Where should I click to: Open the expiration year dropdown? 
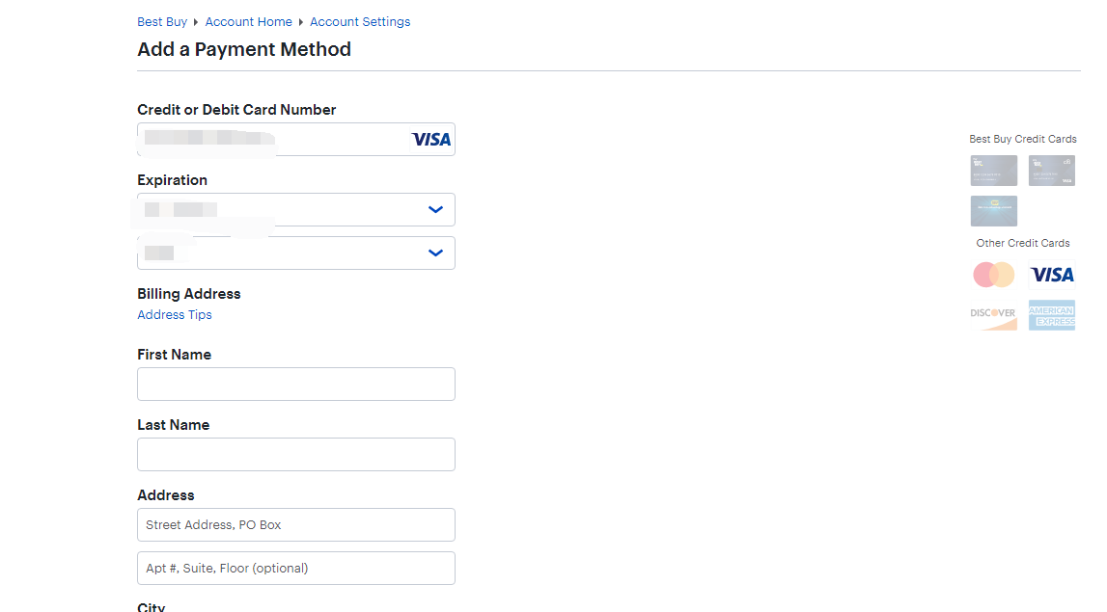click(295, 253)
